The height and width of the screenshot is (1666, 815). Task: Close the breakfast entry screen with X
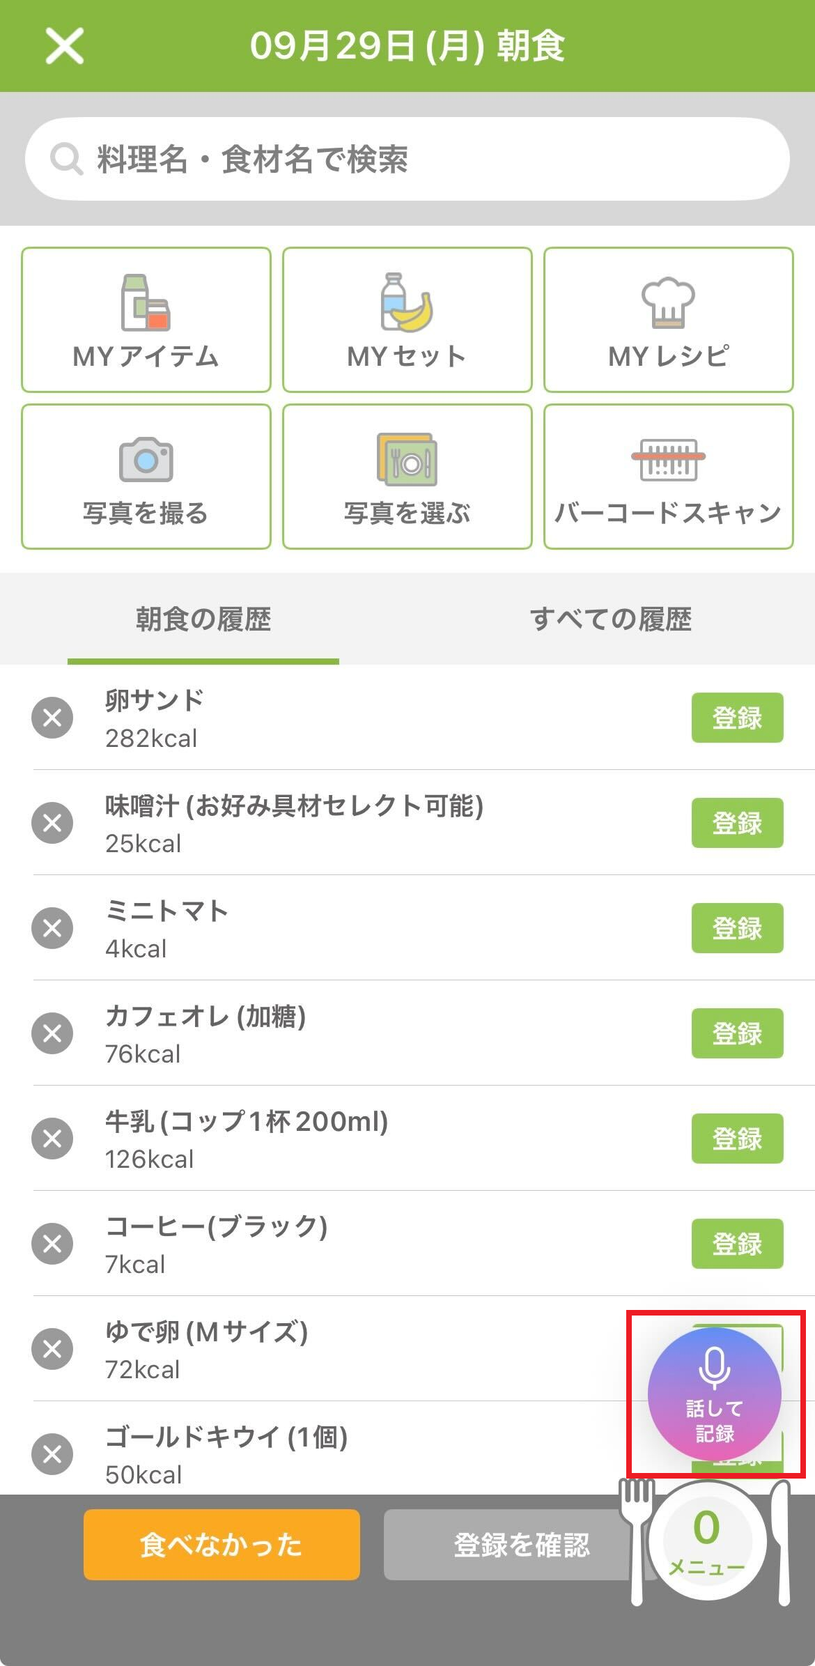[65, 46]
